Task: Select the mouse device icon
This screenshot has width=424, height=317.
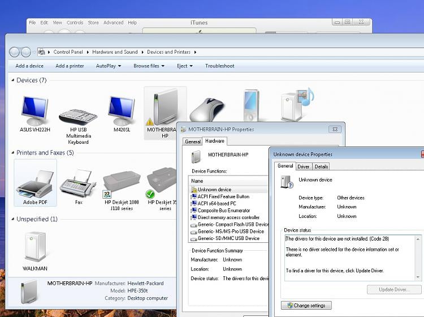Action: pyautogui.click(x=207, y=110)
